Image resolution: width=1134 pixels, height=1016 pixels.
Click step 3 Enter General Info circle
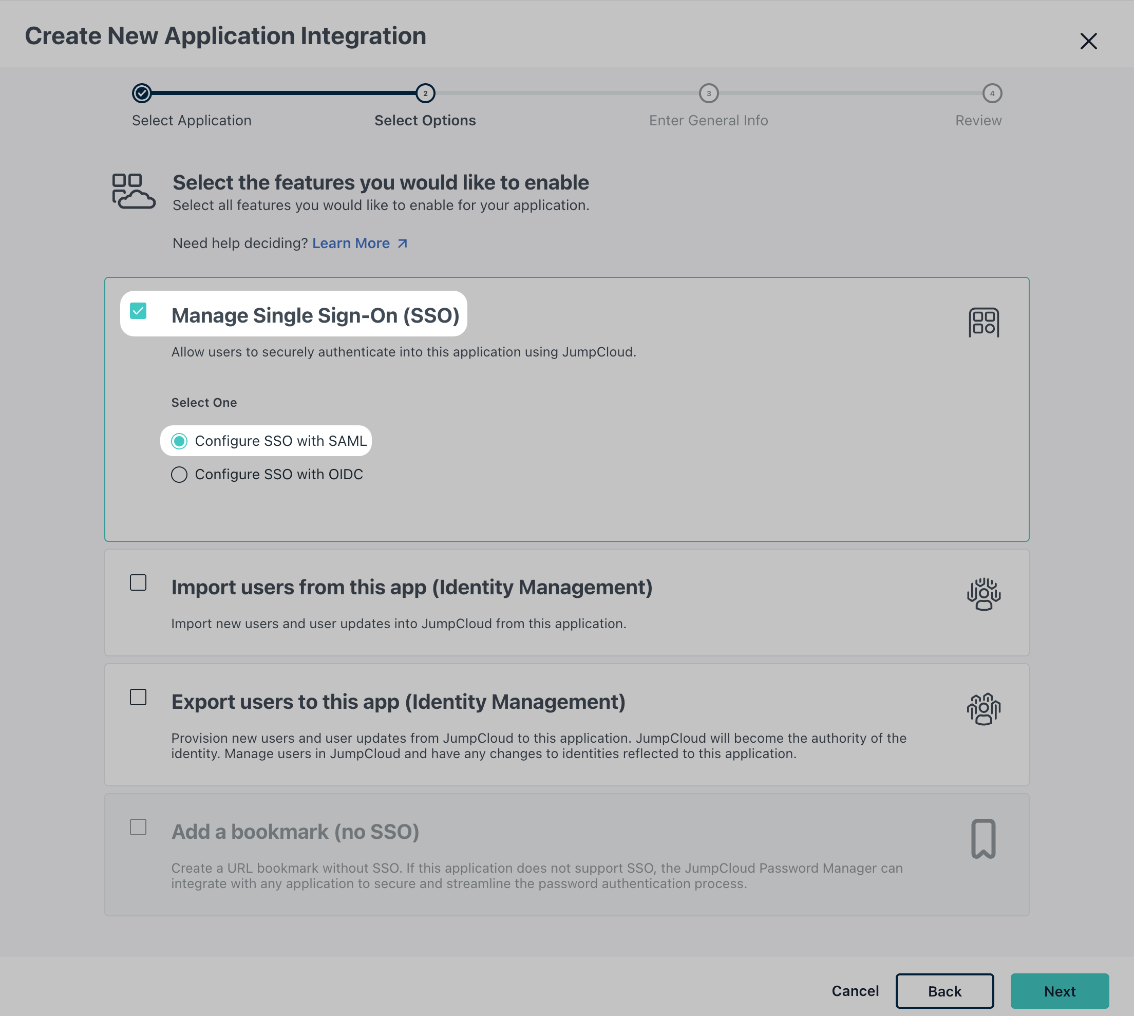(x=709, y=93)
